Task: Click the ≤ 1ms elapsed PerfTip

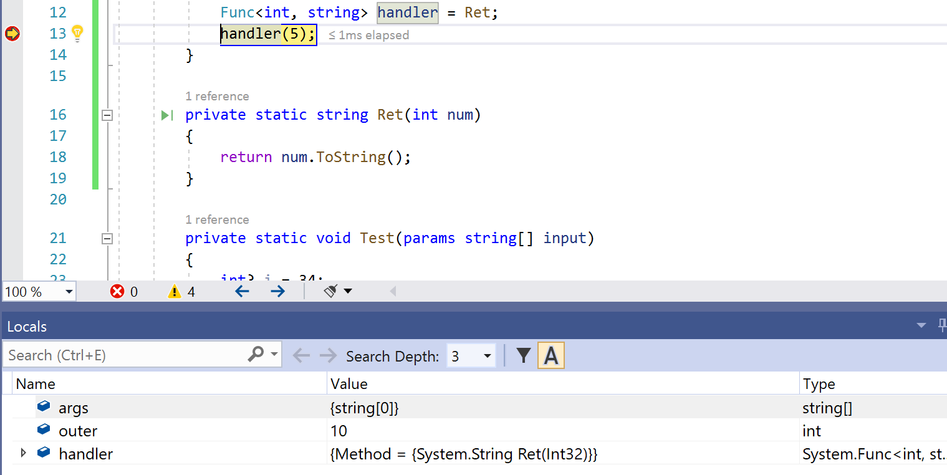Action: [369, 36]
